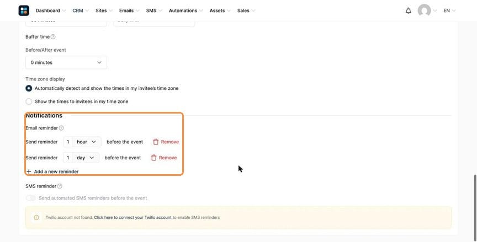Click trash icon for 1 day reminder
Screen dimensions: 477x242
pyautogui.click(x=153, y=158)
